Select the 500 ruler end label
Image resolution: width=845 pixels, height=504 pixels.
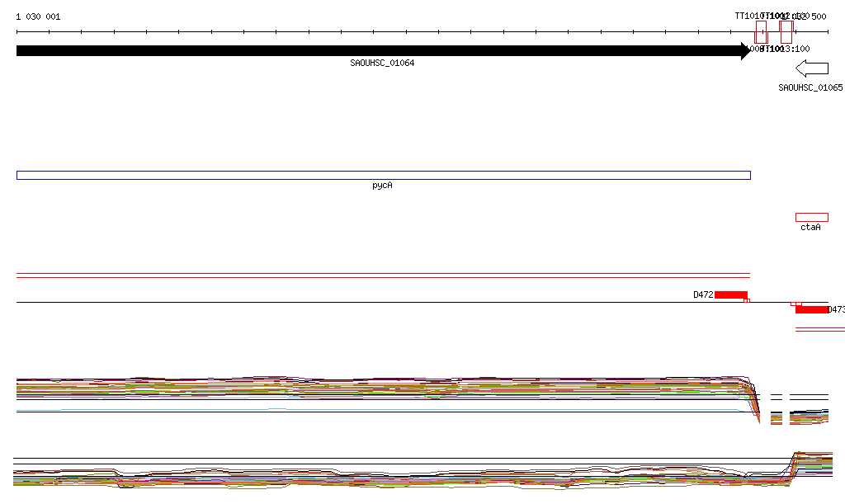(819, 16)
